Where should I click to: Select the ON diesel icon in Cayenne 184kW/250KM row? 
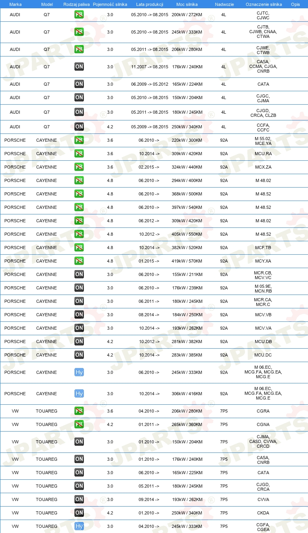(x=79, y=315)
